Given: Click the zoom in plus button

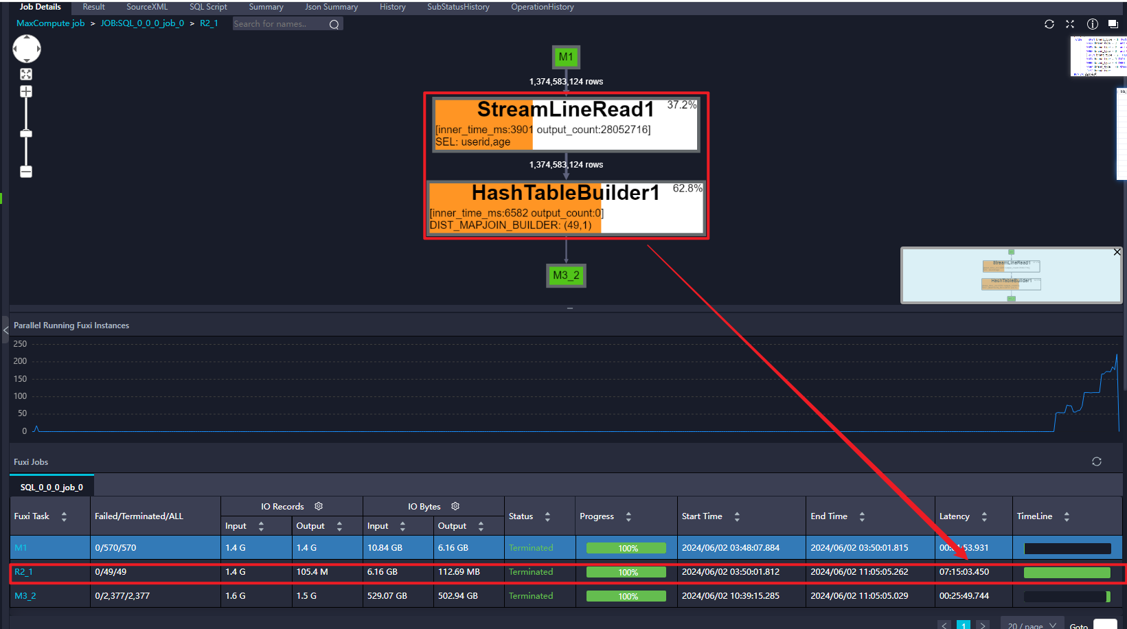Looking at the screenshot, I should click(x=26, y=91).
